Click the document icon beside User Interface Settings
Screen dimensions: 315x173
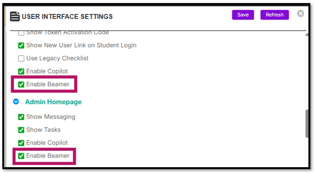tap(15, 16)
